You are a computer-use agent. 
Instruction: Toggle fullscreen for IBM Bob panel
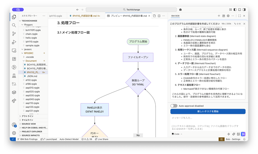point(240,16)
